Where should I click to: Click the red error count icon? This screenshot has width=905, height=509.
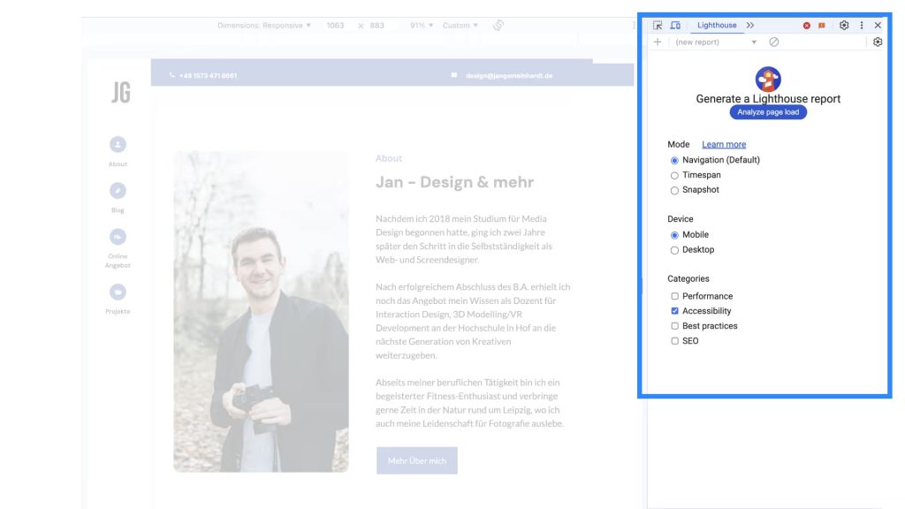click(x=806, y=26)
